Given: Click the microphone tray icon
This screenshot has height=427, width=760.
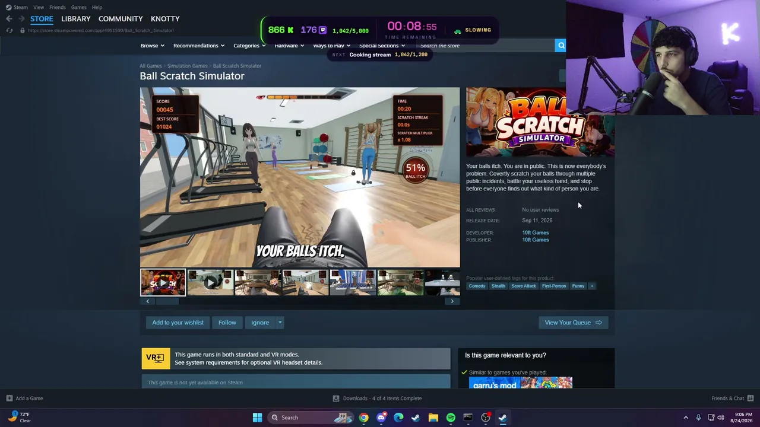Looking at the screenshot, I should click(x=698, y=418).
